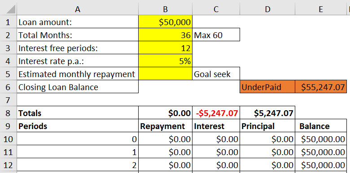Select repayment $0.00 in row 12
Viewport: 350px width, 173px height.
click(x=165, y=164)
